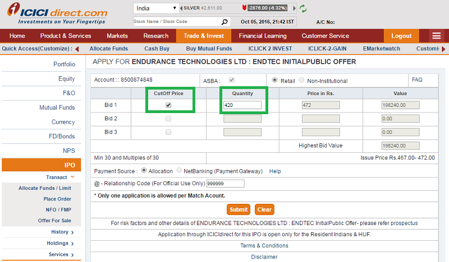Choose NetBanking (Payment Gateway) option

pos(179,170)
